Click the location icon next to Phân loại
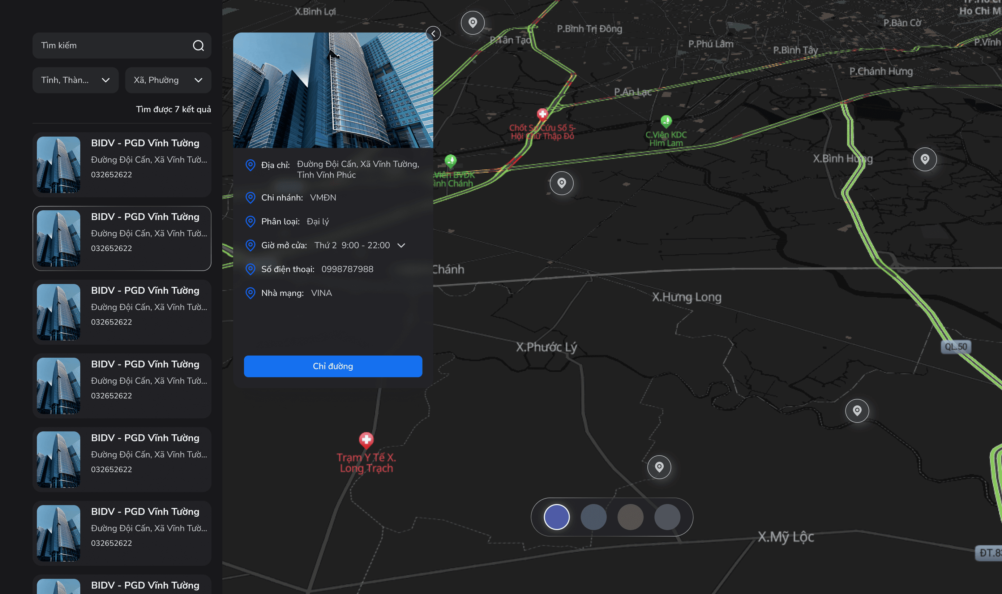Screen dimensions: 1002x594 point(250,221)
